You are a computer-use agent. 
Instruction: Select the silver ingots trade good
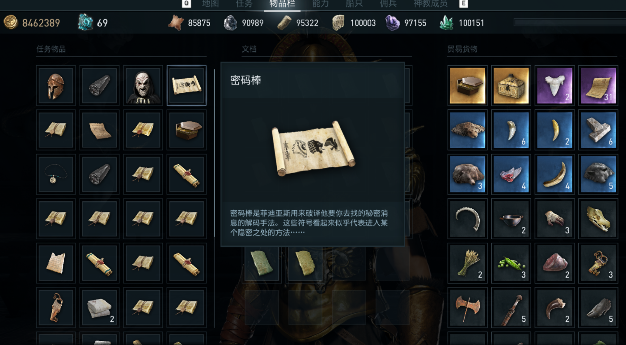tap(598, 130)
